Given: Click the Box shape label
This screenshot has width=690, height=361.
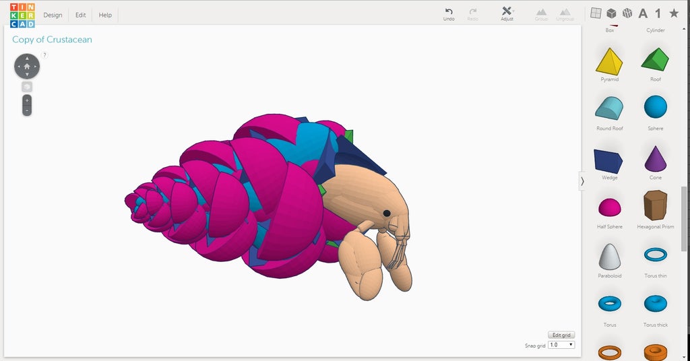Looking at the screenshot, I should click(609, 30).
